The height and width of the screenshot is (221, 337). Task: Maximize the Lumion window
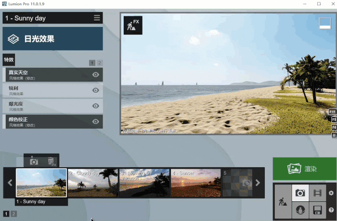tap(319, 4)
